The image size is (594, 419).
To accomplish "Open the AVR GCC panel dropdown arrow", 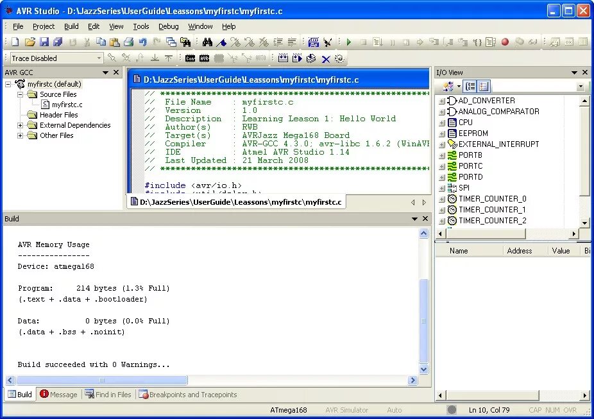I will (105, 73).
